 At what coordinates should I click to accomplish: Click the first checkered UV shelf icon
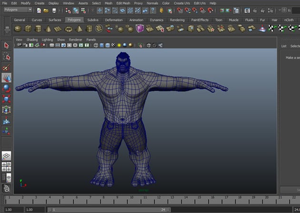click(271, 28)
